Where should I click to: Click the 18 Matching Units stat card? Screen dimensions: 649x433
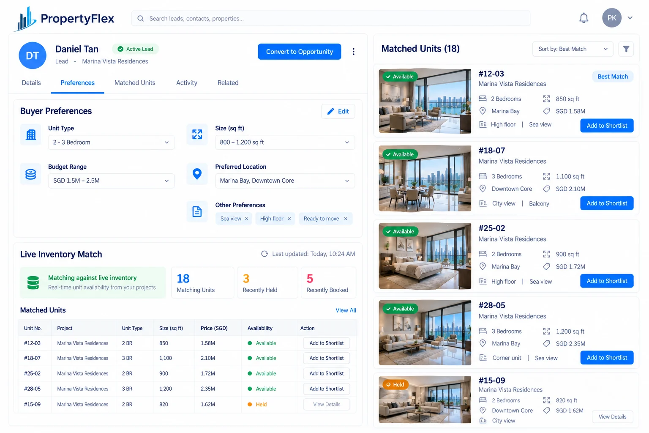pyautogui.click(x=202, y=283)
